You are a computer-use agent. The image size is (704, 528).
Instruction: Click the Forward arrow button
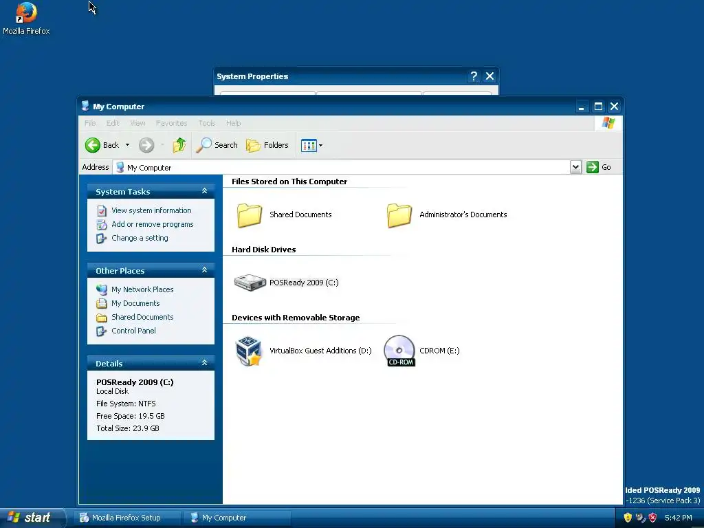pos(146,145)
